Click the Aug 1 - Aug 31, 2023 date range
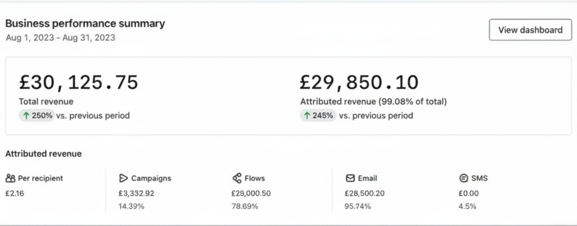 click(x=60, y=38)
